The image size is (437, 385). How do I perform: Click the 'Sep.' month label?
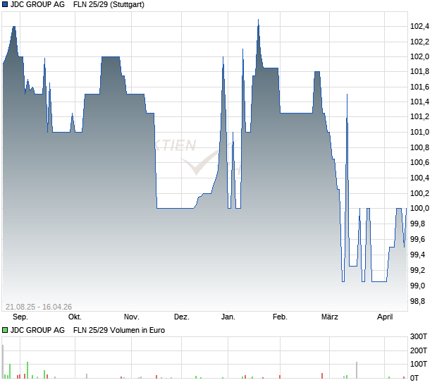tap(20, 317)
